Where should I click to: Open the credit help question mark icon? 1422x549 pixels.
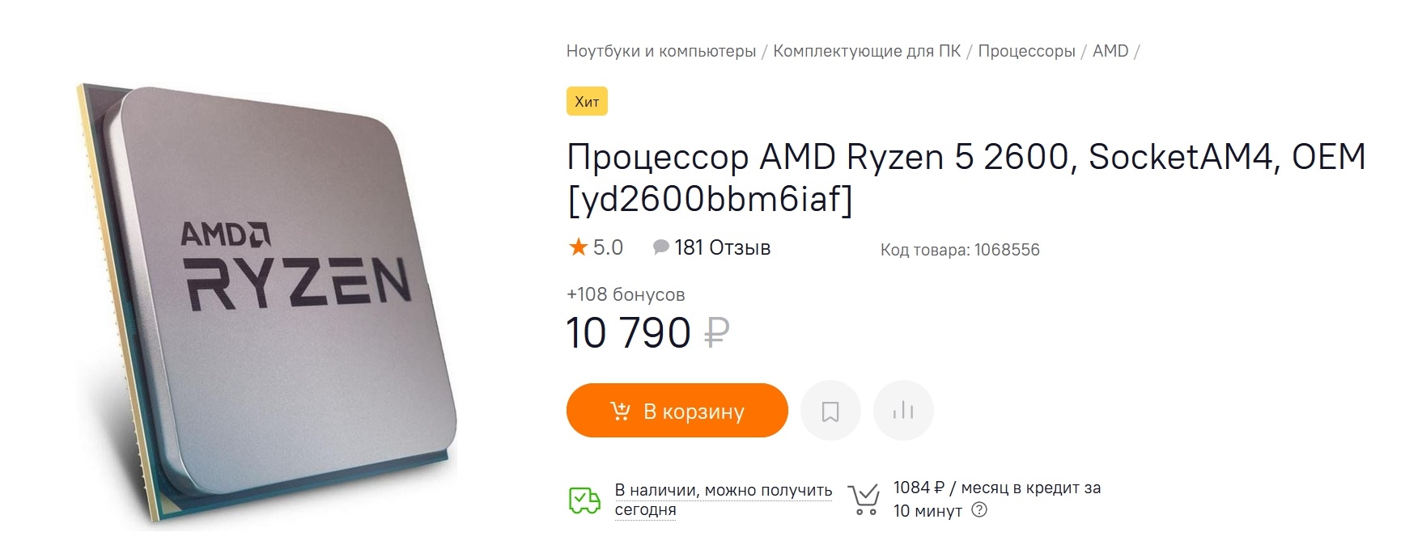point(979,510)
